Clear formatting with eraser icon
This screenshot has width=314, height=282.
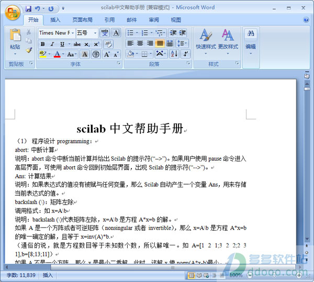(108, 44)
